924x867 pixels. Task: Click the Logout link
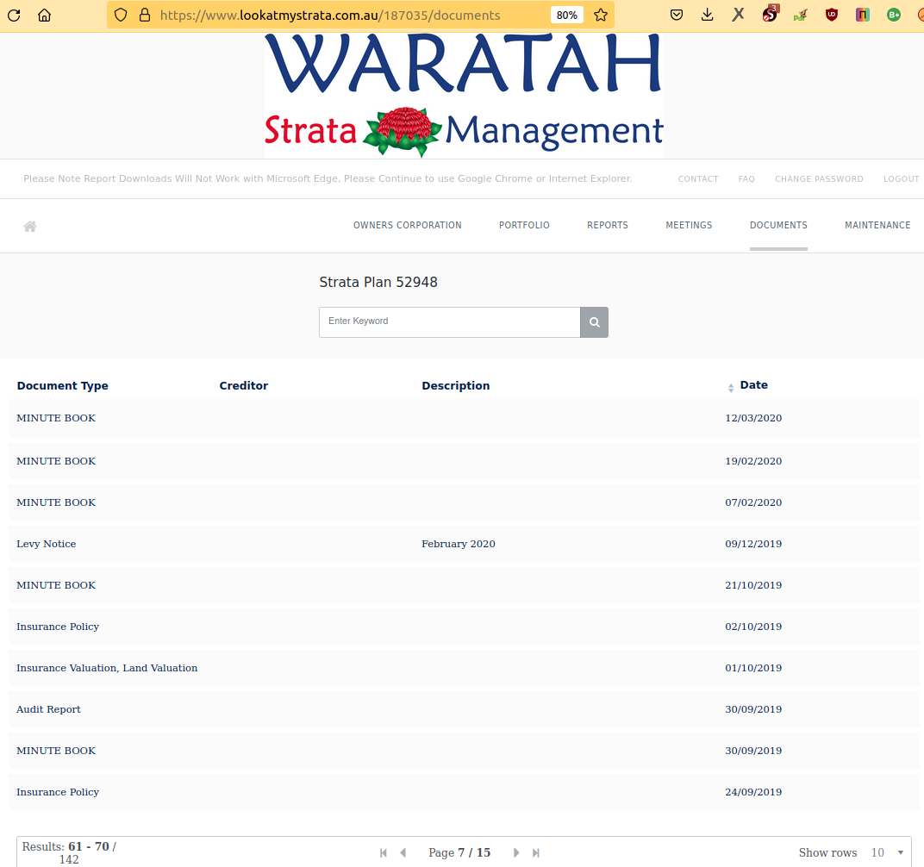901,179
